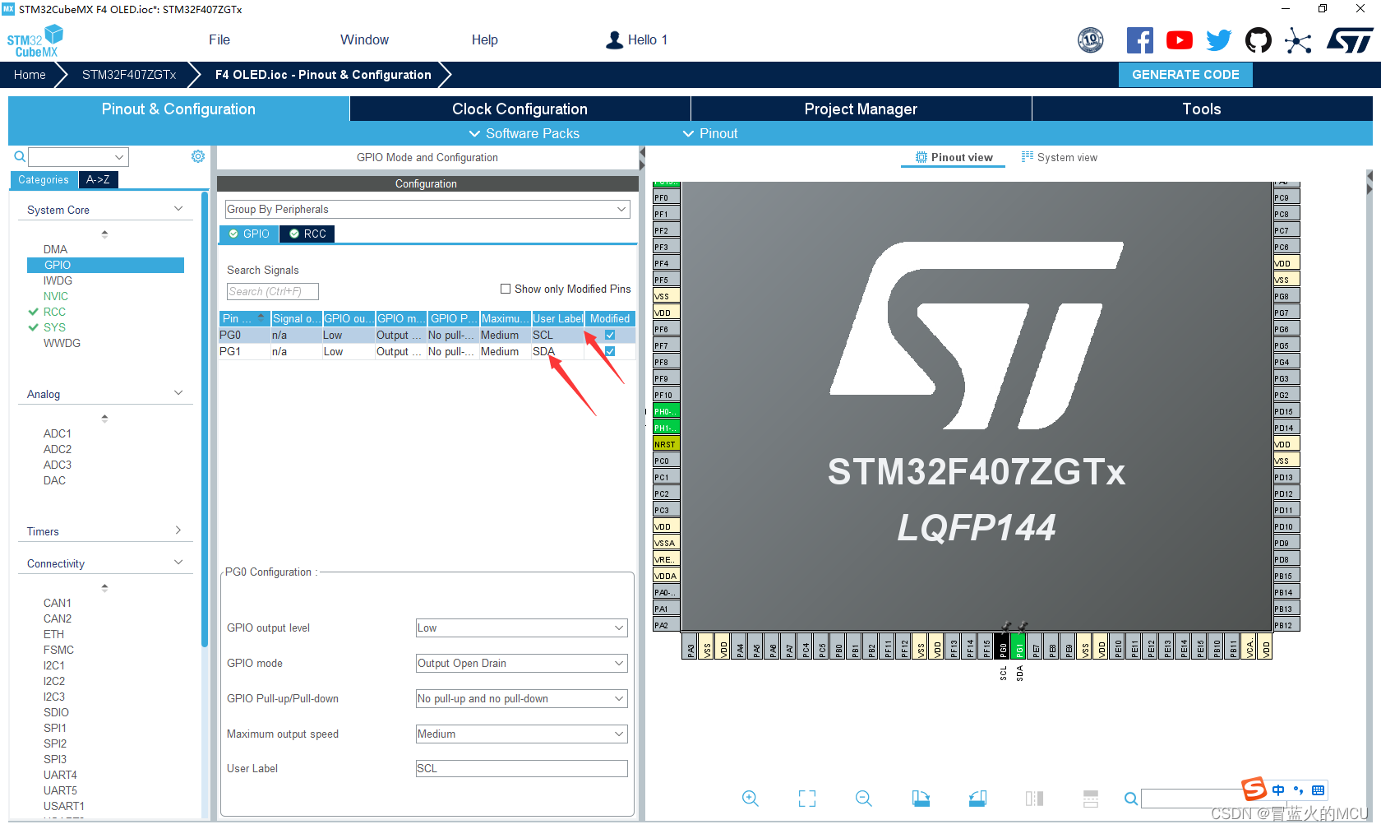Viewport: 1381px width, 829px height.
Task: Open the search settings gear near search box
Action: (197, 155)
